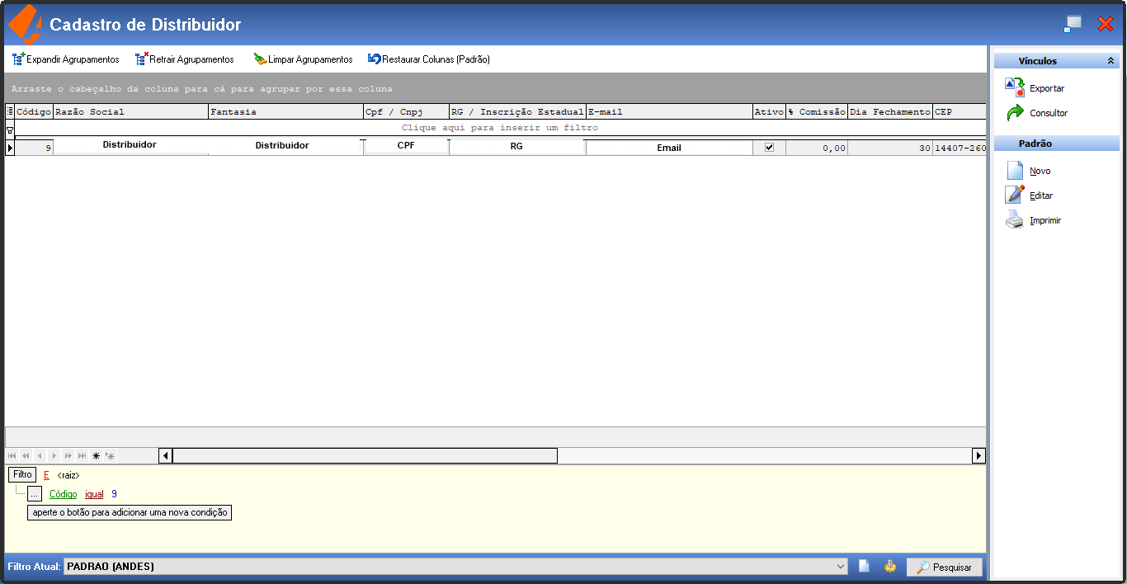Click the Expandir Agrupamentos toolbar icon

[x=18, y=59]
